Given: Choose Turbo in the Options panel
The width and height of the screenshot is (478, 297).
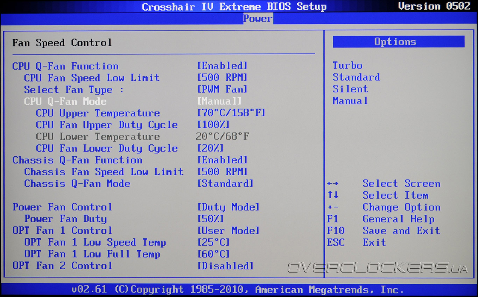Looking at the screenshot, I should tap(347, 65).
